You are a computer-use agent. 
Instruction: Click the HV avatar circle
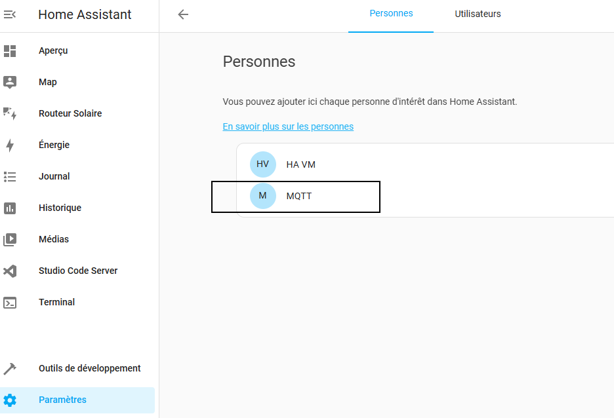point(263,164)
